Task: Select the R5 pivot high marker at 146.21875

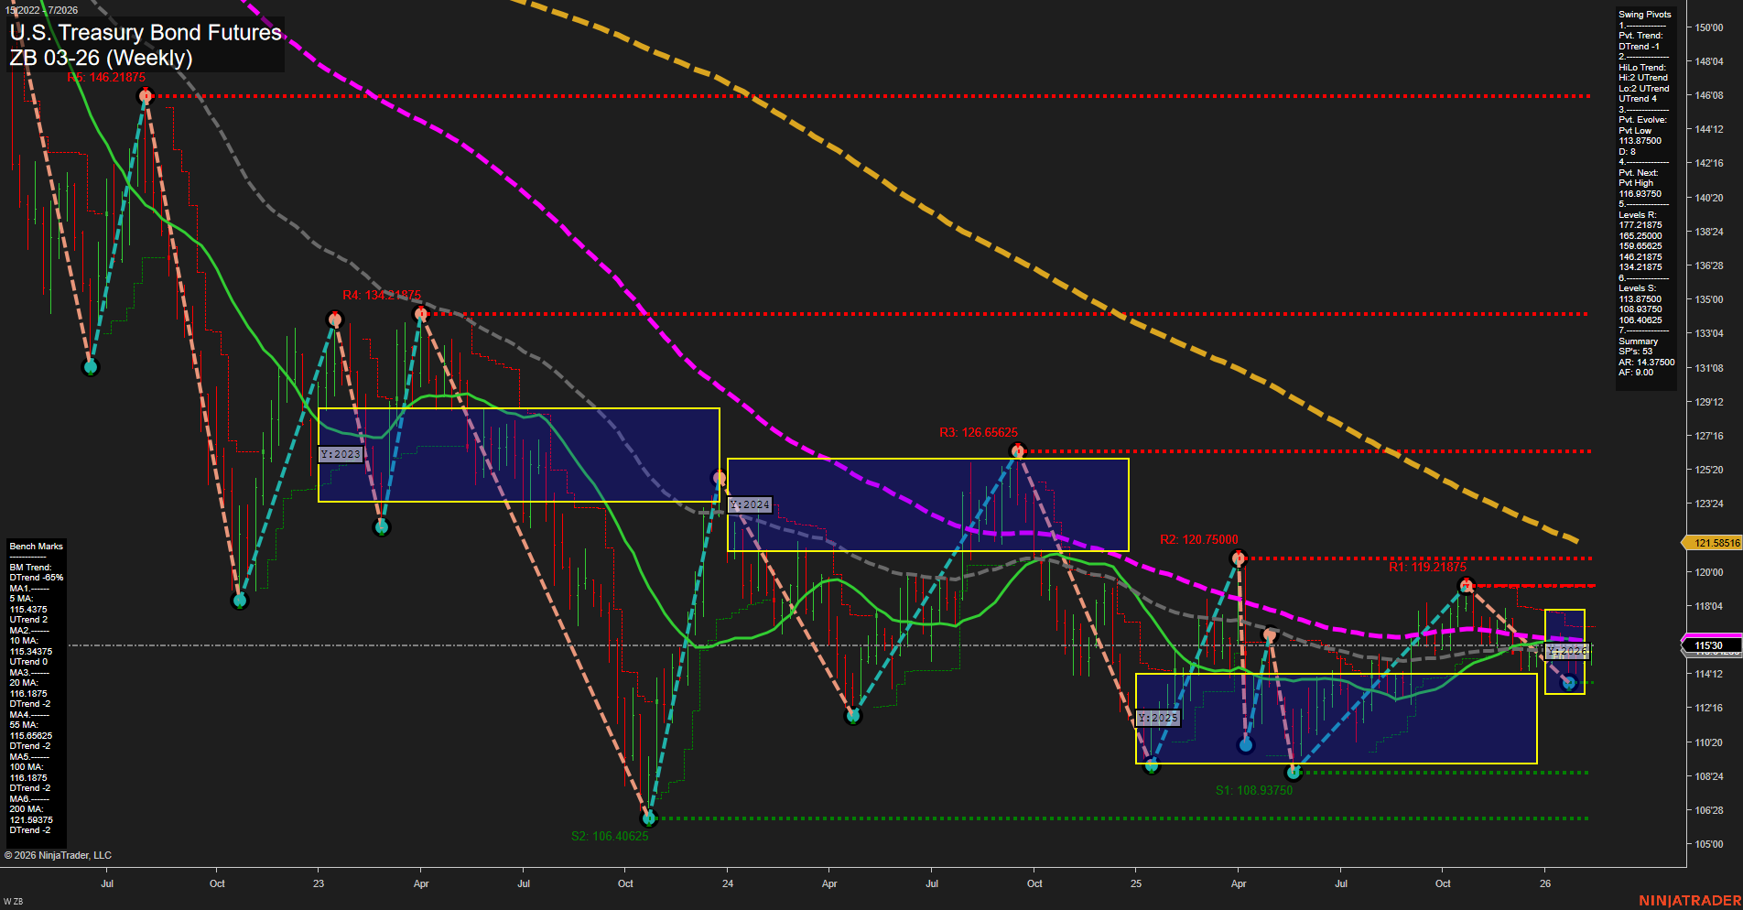Action: (146, 96)
